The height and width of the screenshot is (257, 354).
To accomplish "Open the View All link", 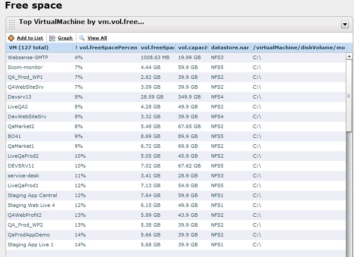I will 97,38.
